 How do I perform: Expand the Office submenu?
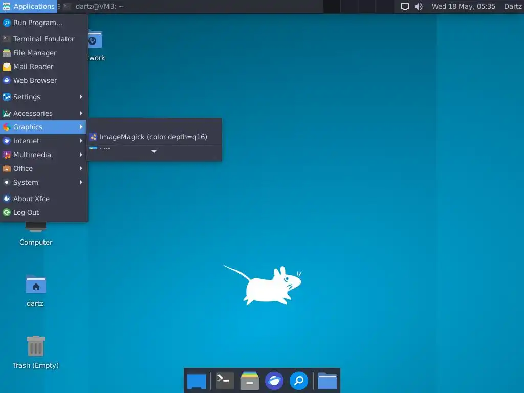[x=43, y=168]
